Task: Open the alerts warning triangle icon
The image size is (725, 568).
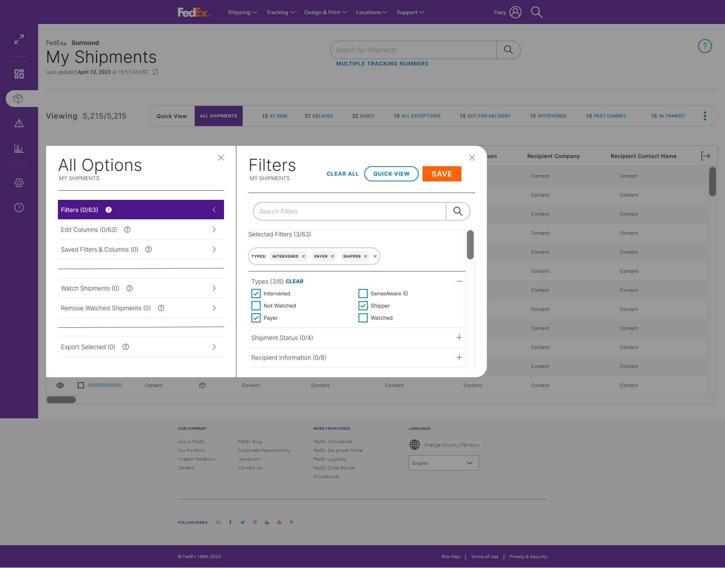Action: (x=19, y=123)
